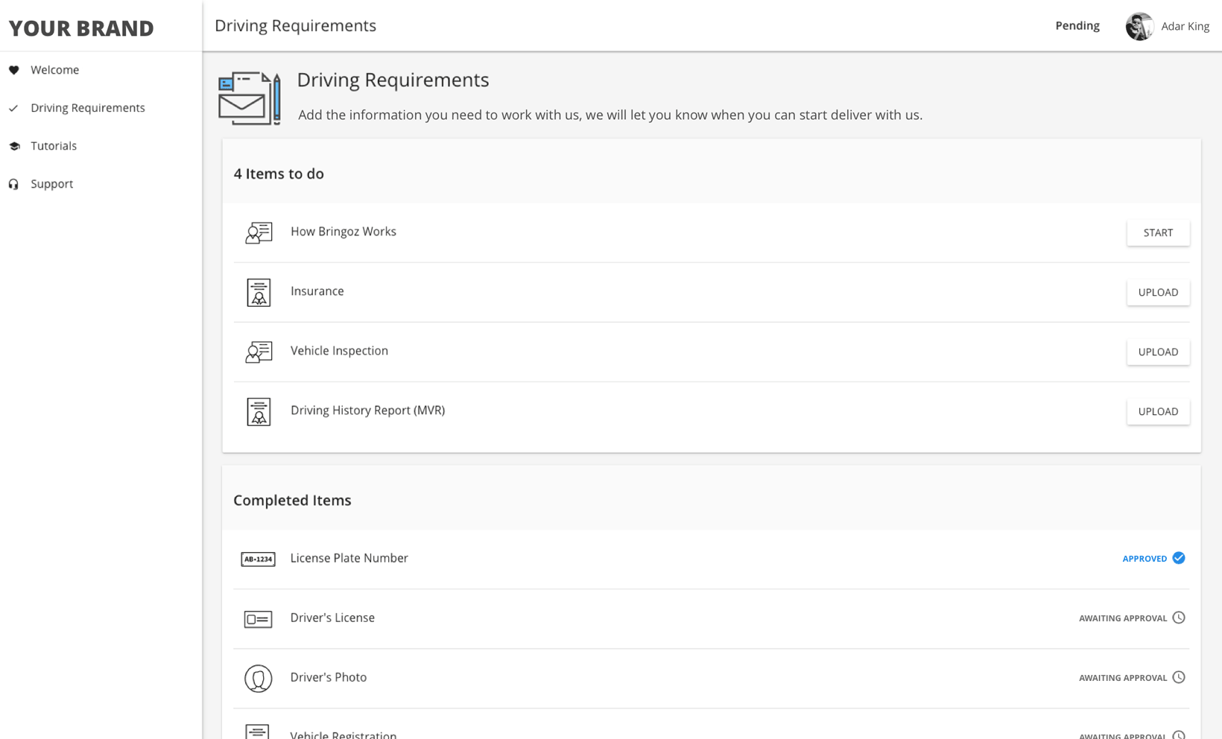Click the clock icon in Driver's Photo row
This screenshot has width=1222, height=739.
click(1179, 677)
